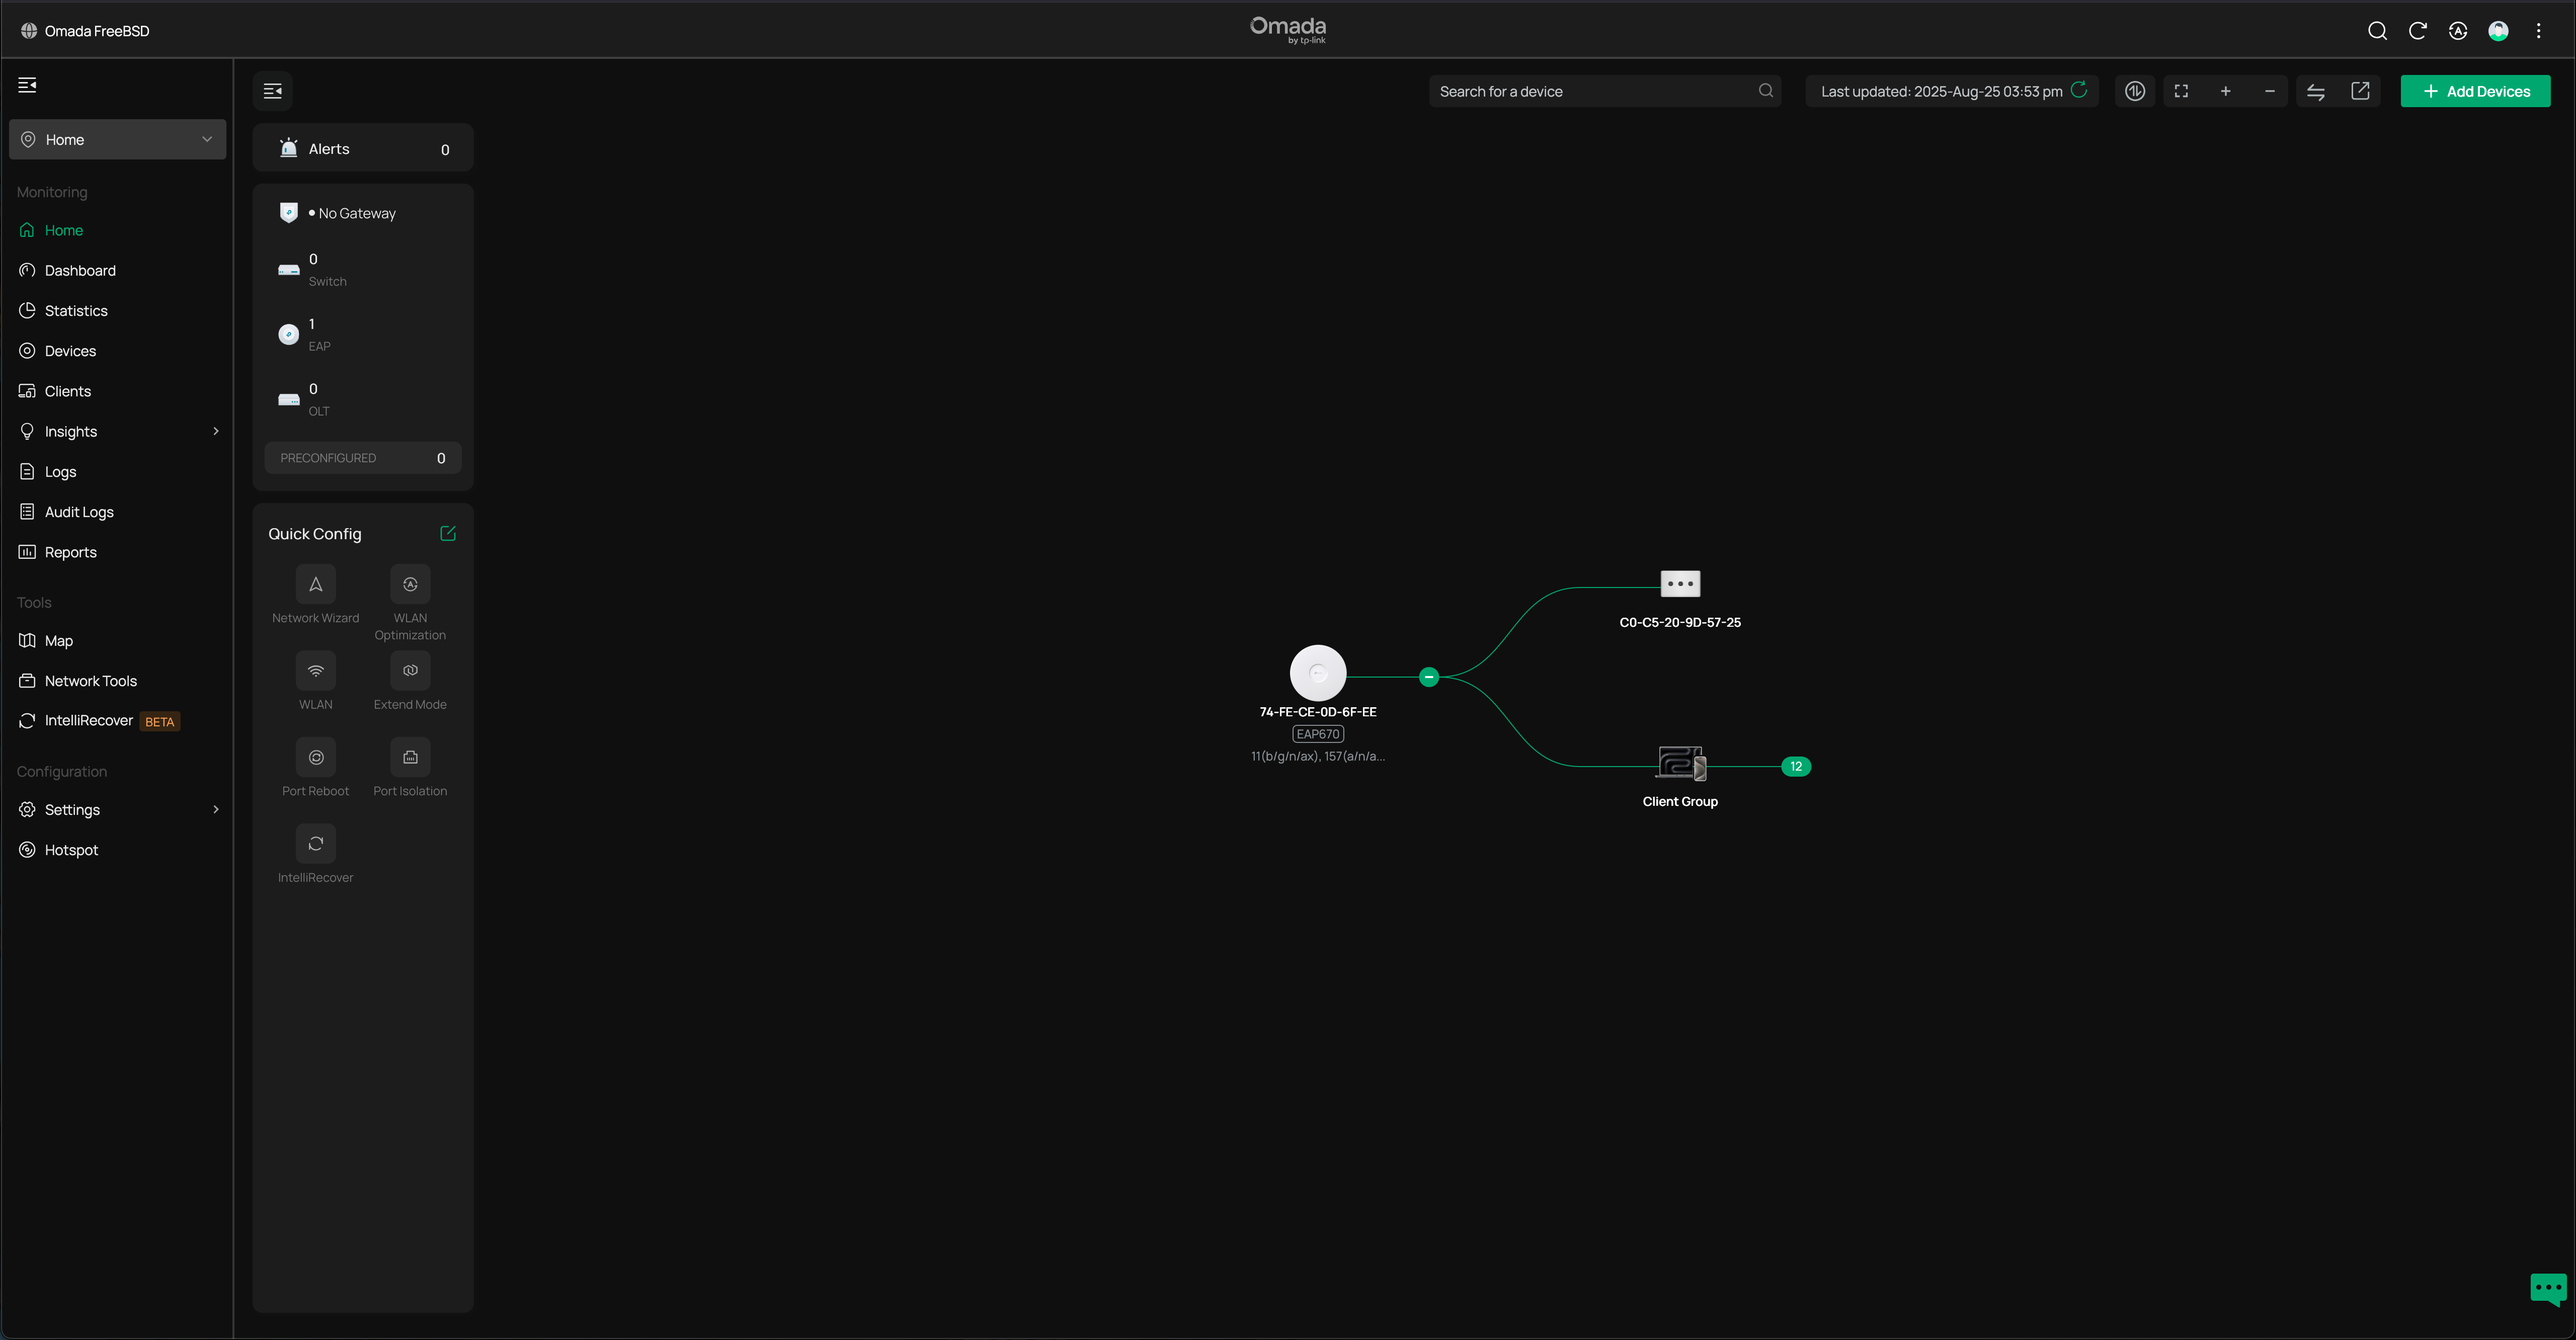Collapse the EAP node's green minus toggle

click(x=1429, y=677)
